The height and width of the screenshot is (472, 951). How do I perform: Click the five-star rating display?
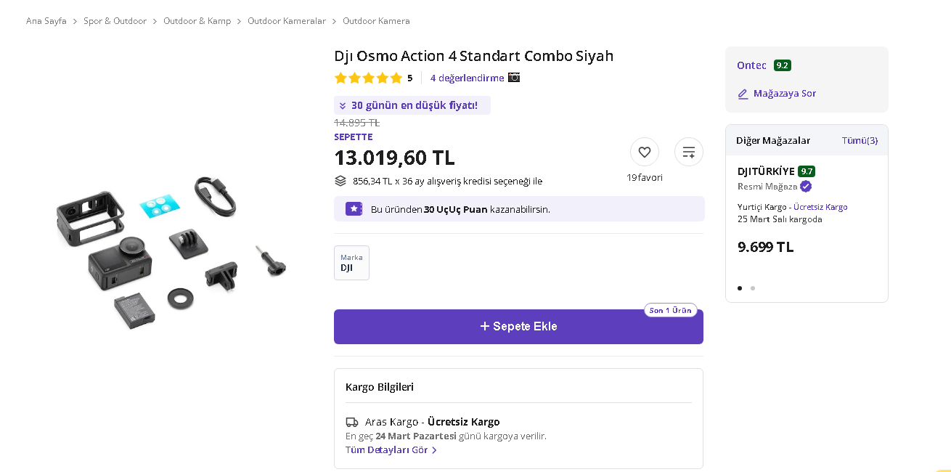coord(368,78)
